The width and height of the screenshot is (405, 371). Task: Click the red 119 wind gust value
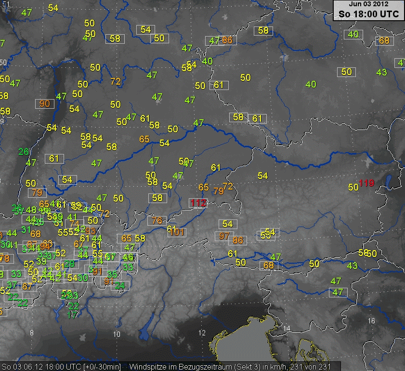[x=366, y=183]
